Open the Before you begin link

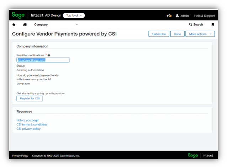[28, 120]
